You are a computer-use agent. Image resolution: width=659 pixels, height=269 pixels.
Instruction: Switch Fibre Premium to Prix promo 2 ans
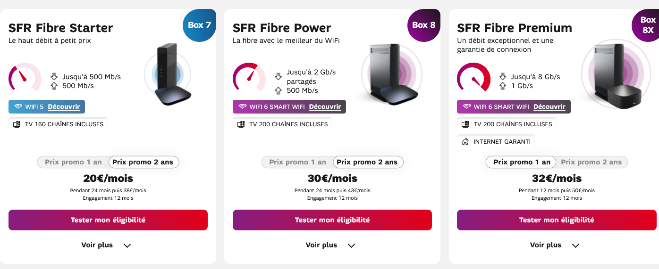click(591, 162)
